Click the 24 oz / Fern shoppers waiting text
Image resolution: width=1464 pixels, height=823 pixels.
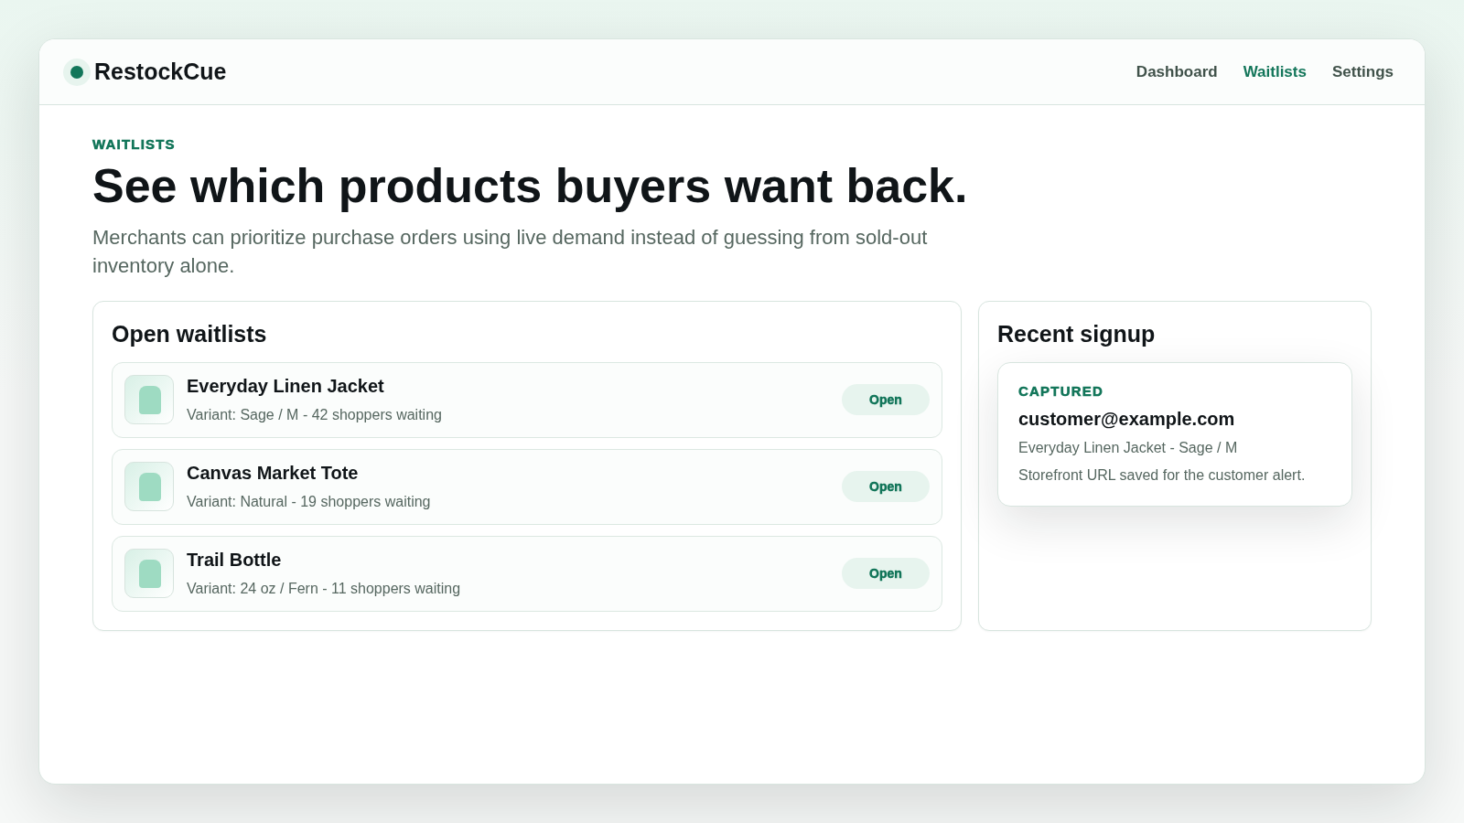[x=323, y=588]
